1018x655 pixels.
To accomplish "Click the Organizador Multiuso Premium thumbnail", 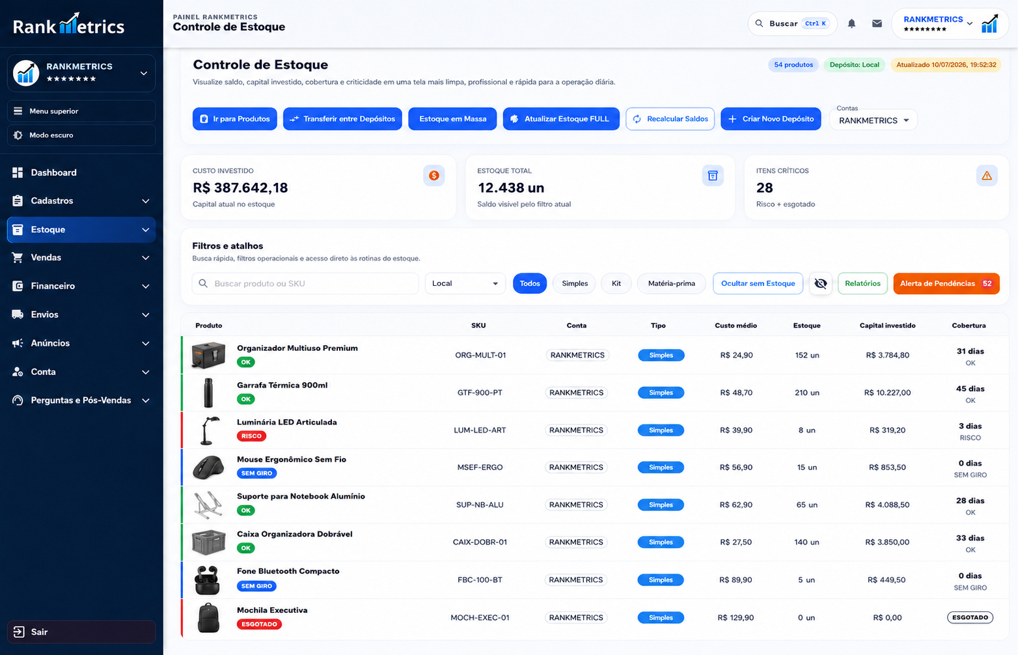I will point(208,355).
